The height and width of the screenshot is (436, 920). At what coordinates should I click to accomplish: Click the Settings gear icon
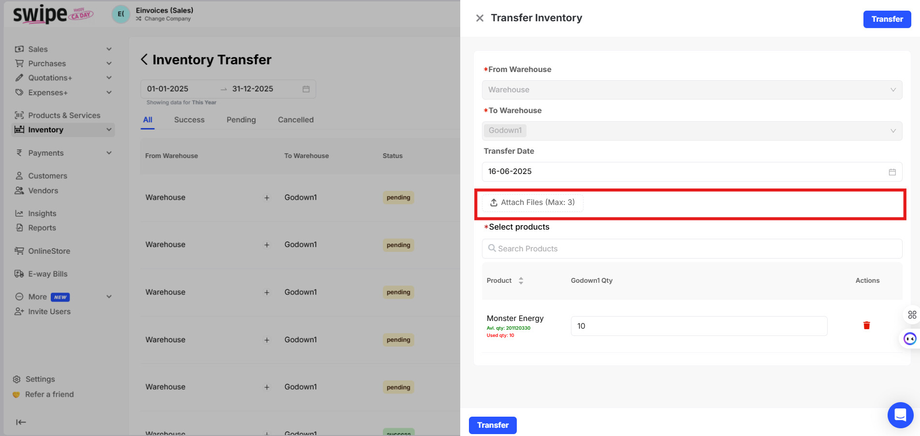point(17,379)
